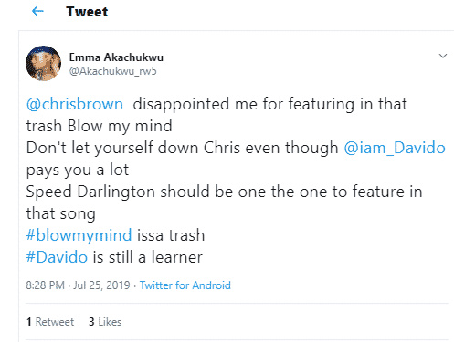Open Emma Akachukwu's profile picture
The width and height of the screenshot is (454, 342).
click(x=43, y=64)
